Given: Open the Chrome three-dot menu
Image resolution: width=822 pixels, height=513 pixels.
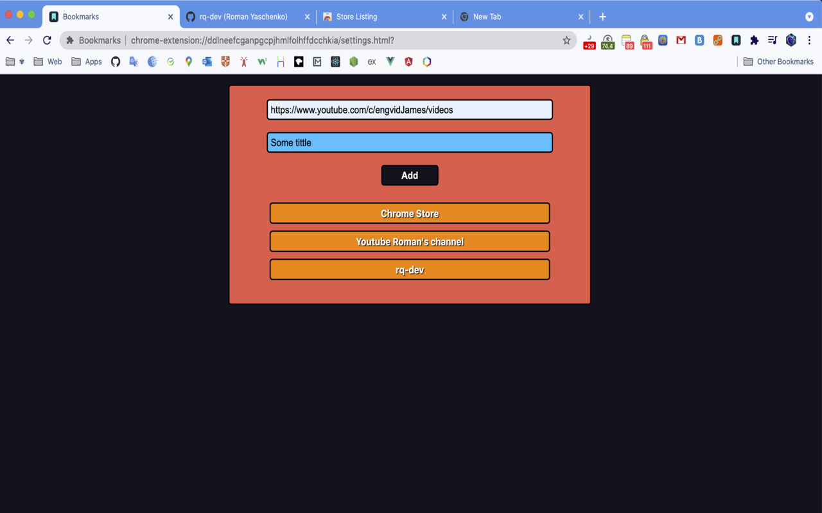Looking at the screenshot, I should click(809, 40).
